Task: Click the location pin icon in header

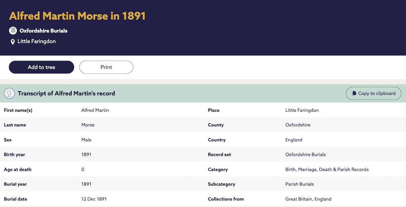Action: coord(13,42)
